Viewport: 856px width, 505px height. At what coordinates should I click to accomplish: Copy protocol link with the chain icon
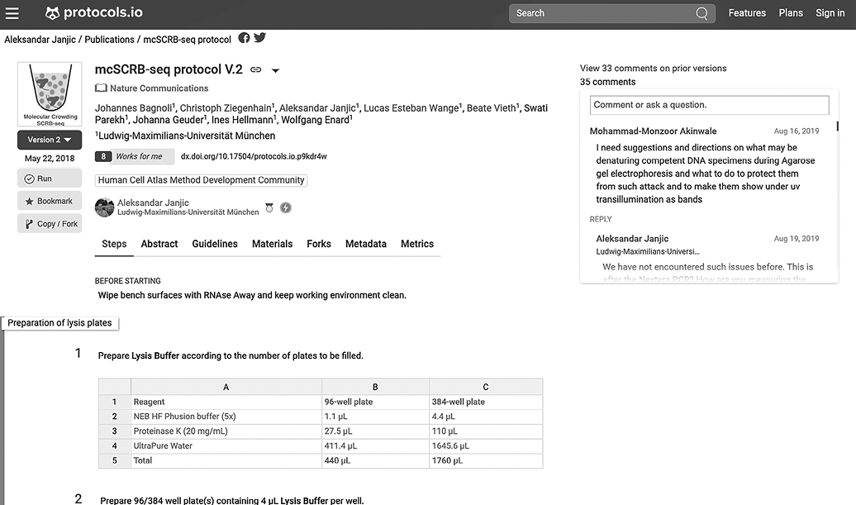coord(256,70)
